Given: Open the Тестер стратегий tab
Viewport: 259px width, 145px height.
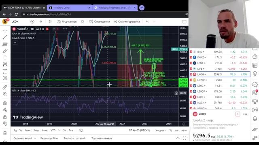Looking at the screenshot, I should point(74,138).
